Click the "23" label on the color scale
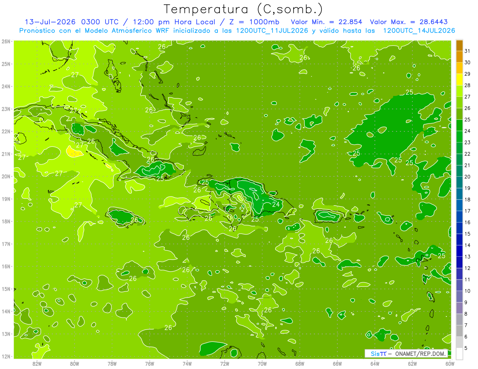Viewport: 478px width, 369px height. click(x=468, y=143)
